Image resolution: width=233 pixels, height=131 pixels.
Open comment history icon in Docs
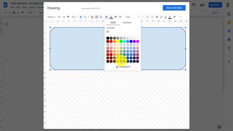click(194, 5)
